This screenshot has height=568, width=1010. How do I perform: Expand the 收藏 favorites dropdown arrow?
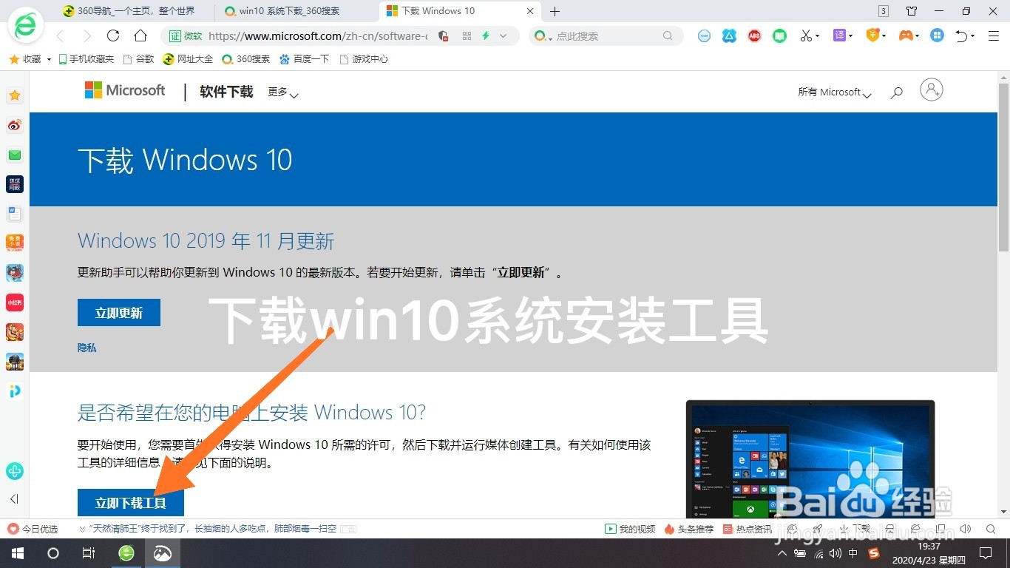pos(49,59)
